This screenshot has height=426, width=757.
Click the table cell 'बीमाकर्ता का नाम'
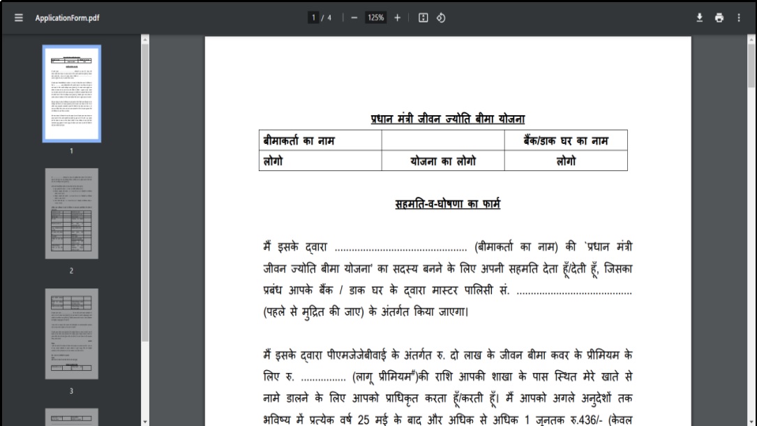(x=320, y=140)
